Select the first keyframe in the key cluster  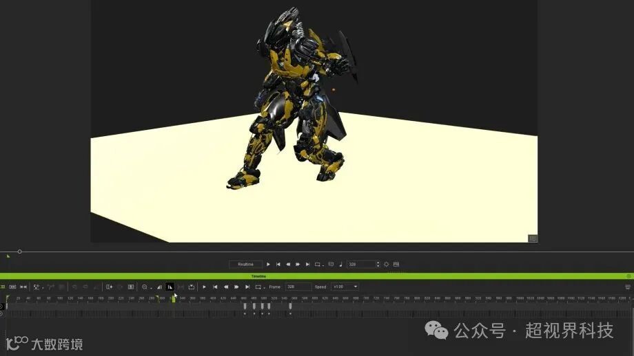pyautogui.click(x=245, y=307)
